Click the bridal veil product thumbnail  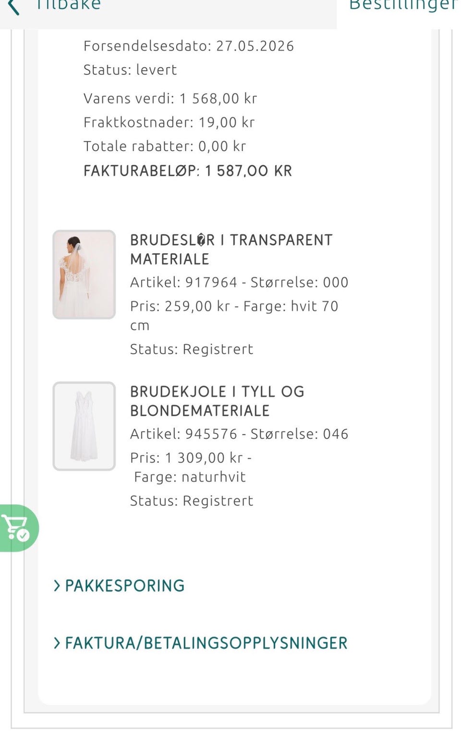coord(84,275)
